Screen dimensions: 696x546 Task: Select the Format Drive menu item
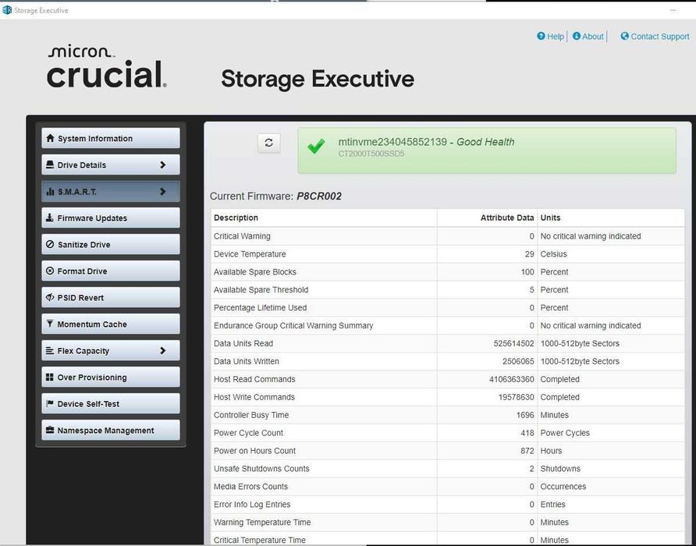pos(111,271)
